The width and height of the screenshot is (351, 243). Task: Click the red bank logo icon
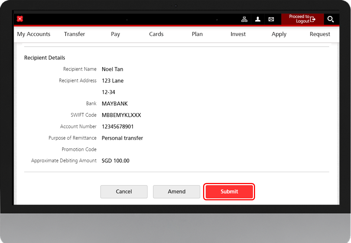click(20, 19)
